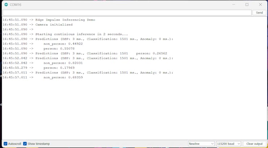Click the 'non_person: 0.44922' output line
This screenshot has width=268, height=148.
coord(63,44)
